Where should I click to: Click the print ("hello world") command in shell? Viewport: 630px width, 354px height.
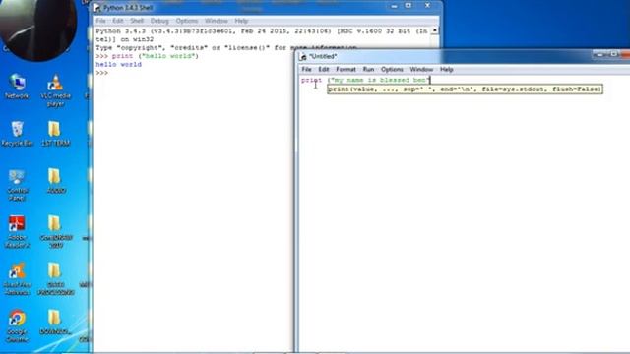pyautogui.click(x=156, y=56)
